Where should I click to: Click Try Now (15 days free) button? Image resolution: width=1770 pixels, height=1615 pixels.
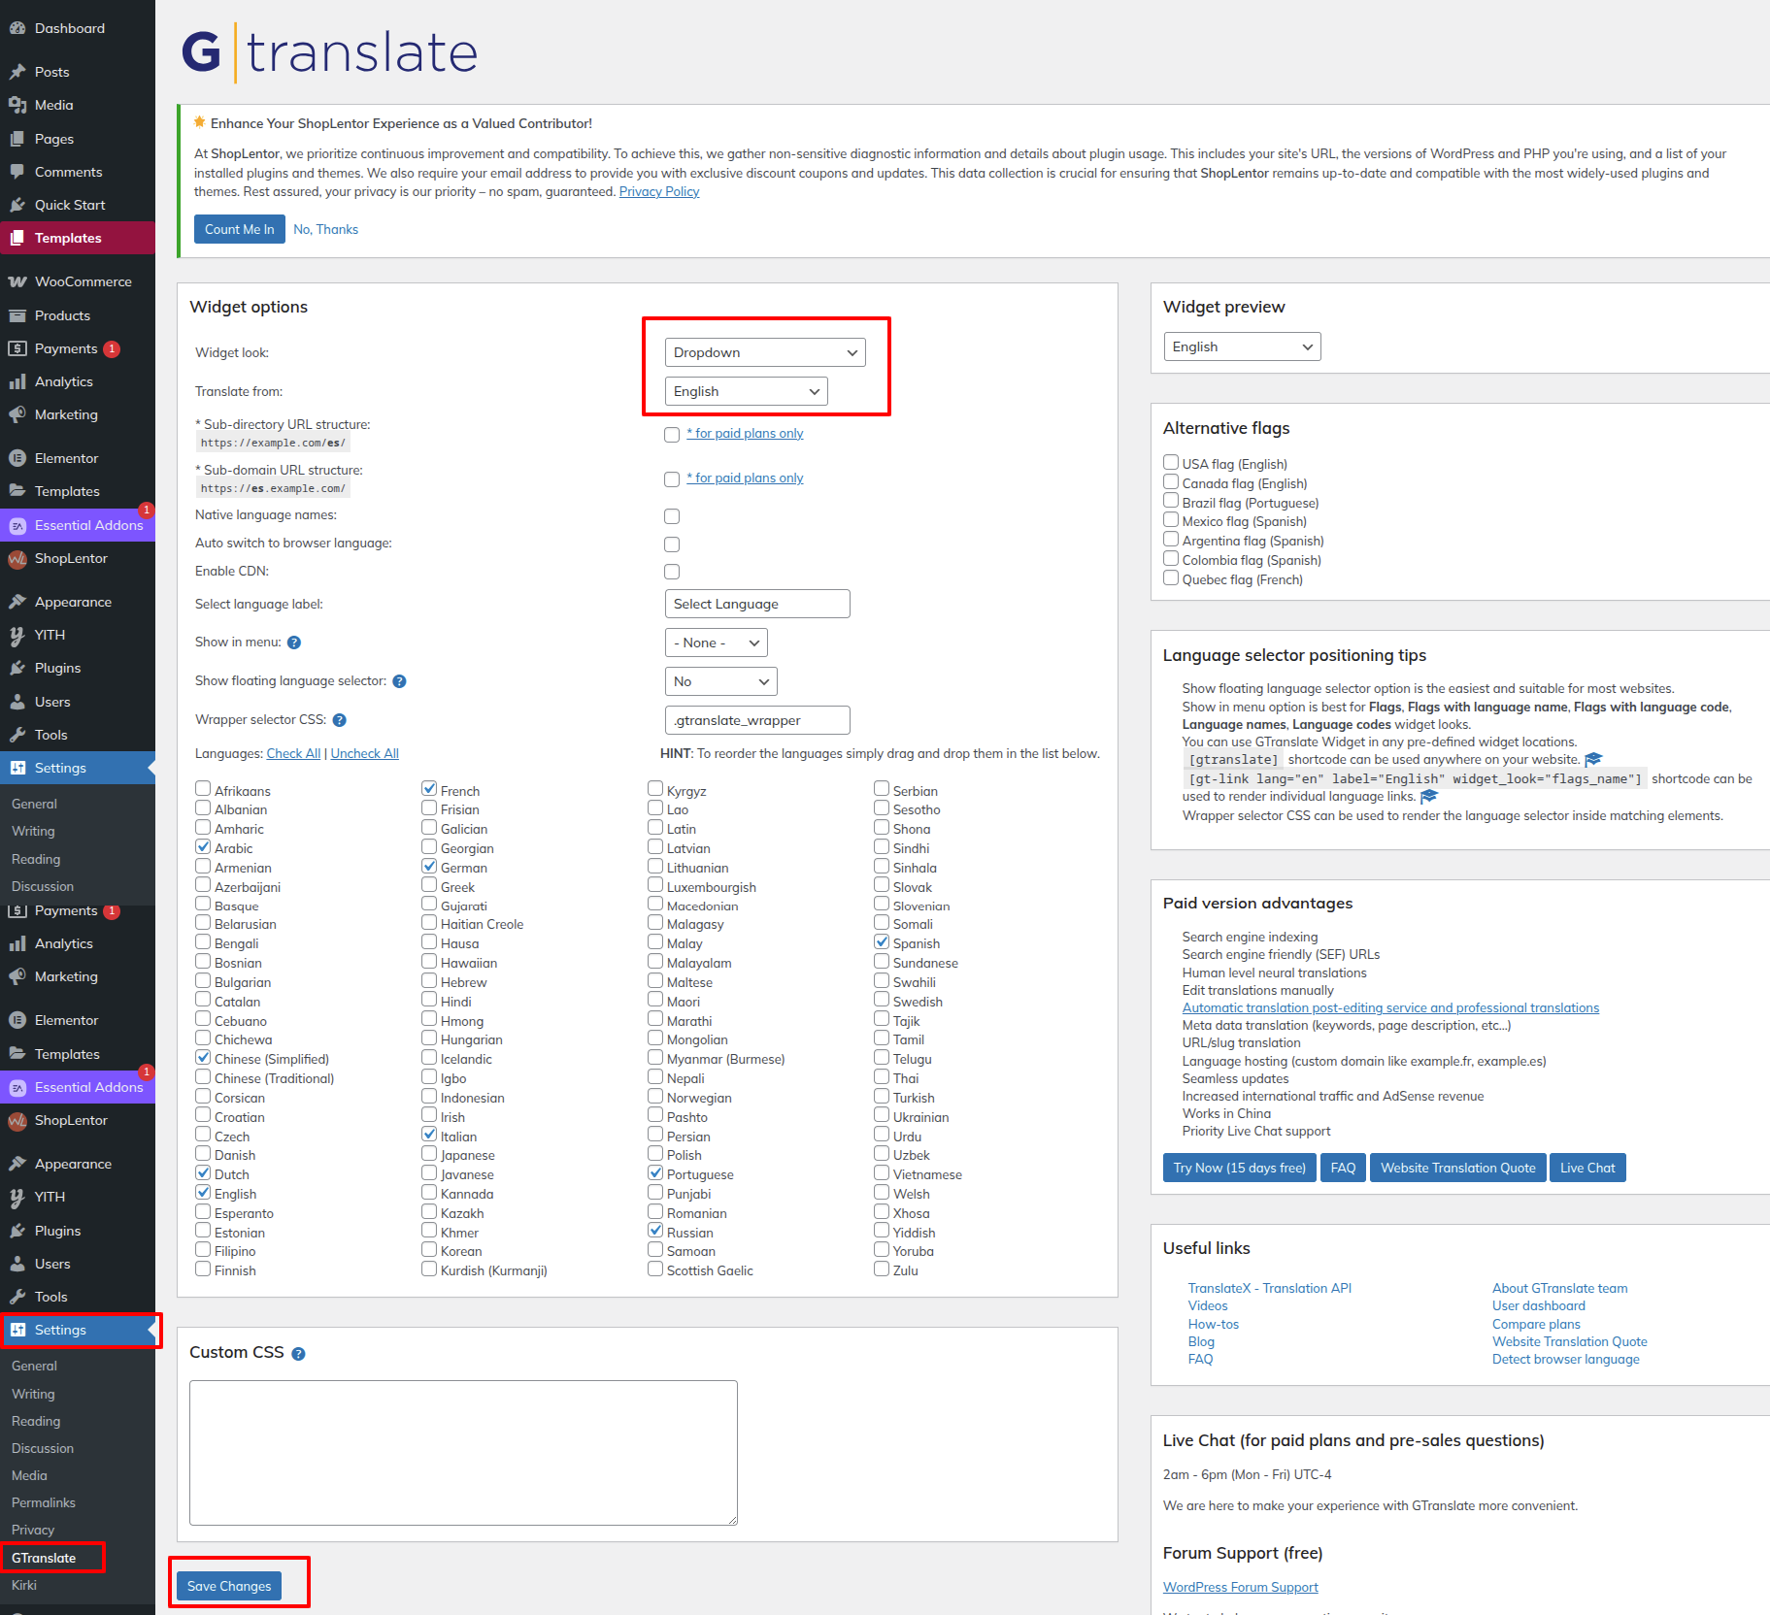[1239, 1168]
